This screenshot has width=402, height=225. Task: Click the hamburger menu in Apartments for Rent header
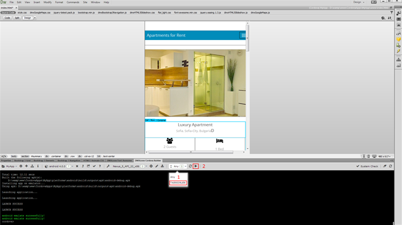click(x=242, y=35)
